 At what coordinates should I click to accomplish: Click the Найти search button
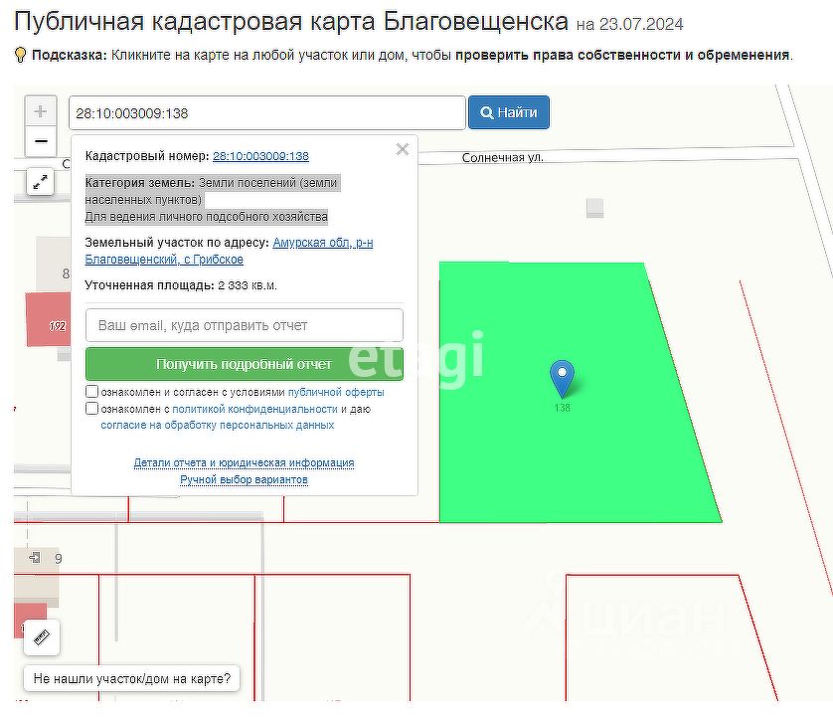pyautogui.click(x=508, y=112)
